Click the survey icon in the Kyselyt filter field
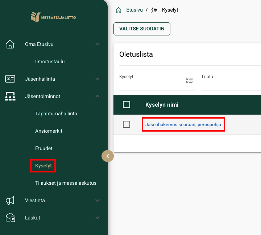This screenshot has height=235, width=261. 189,80
